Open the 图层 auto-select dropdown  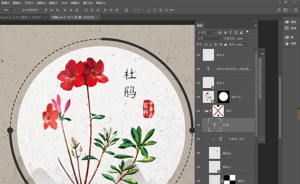[8, 10]
